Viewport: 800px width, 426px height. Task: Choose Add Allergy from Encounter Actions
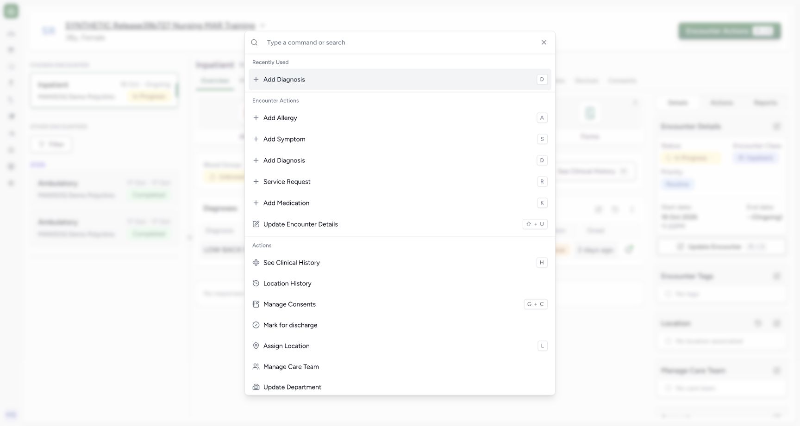[400, 118]
